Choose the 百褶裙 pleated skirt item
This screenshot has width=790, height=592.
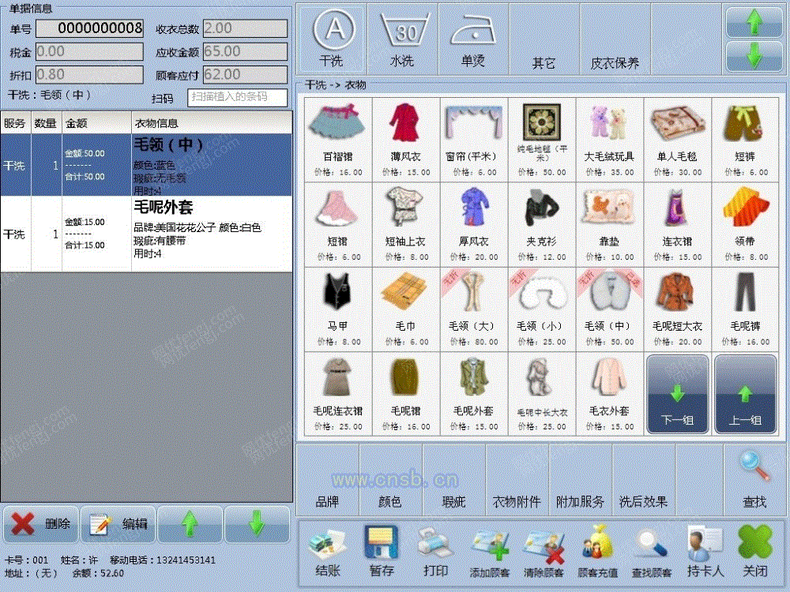click(x=338, y=140)
